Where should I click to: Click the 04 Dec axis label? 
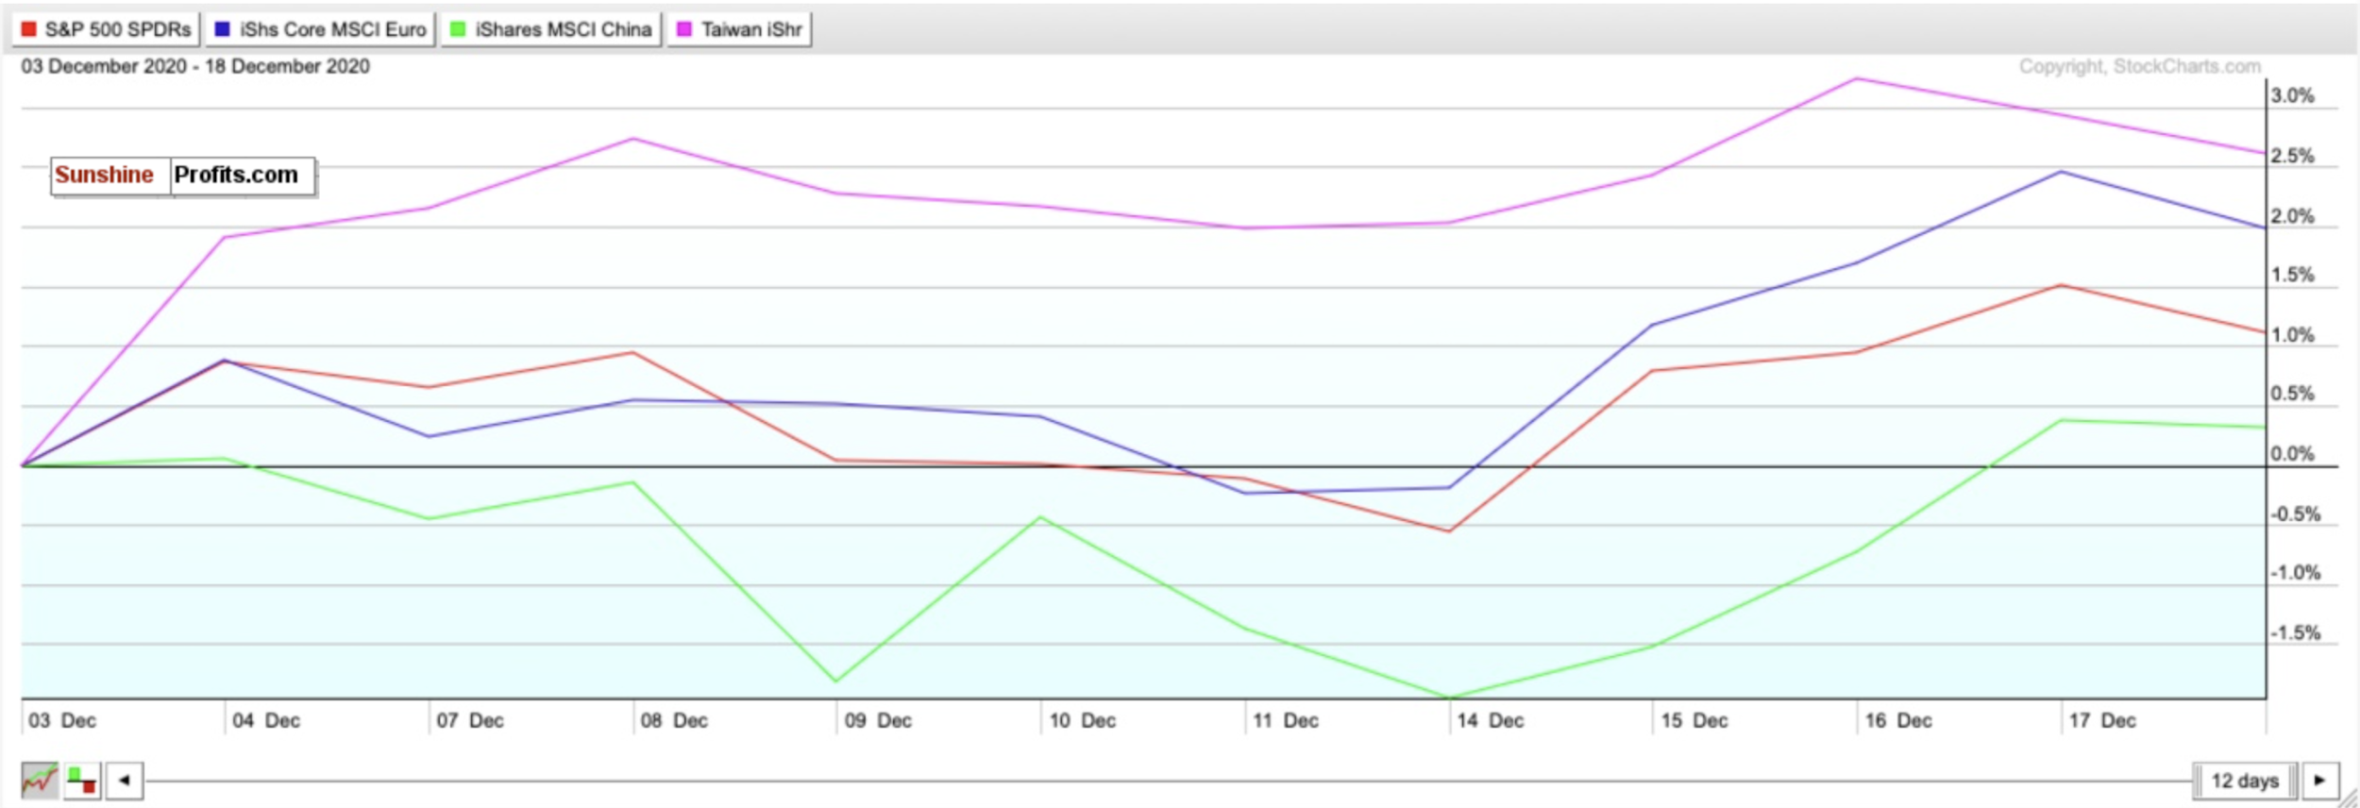click(266, 720)
